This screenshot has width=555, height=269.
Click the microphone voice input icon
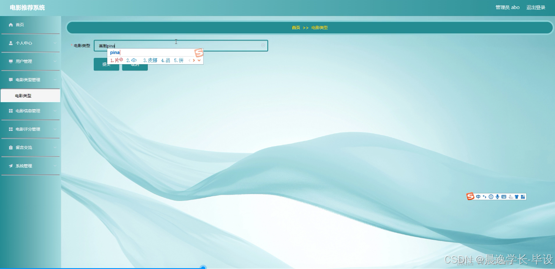pos(498,197)
